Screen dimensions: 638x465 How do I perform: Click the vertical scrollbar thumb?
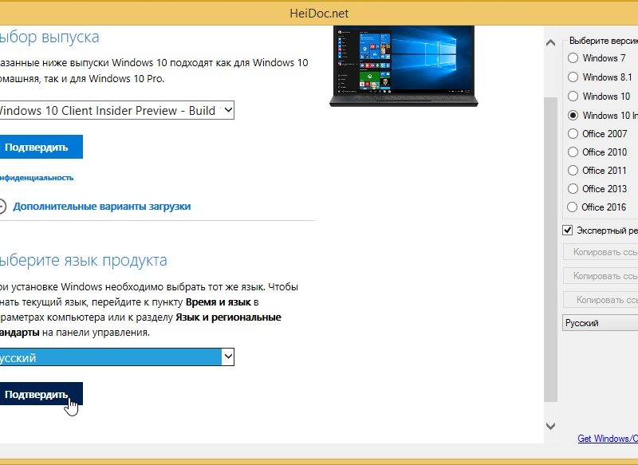click(550, 250)
